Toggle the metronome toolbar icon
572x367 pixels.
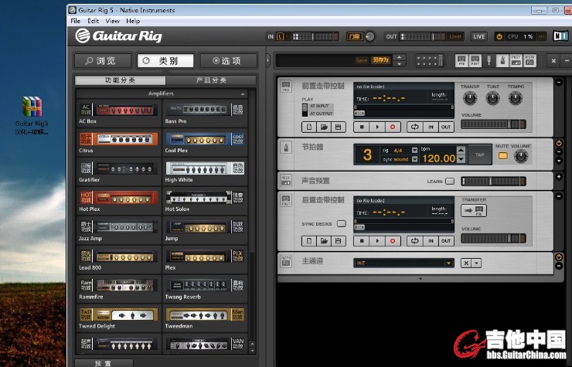[x=502, y=60]
